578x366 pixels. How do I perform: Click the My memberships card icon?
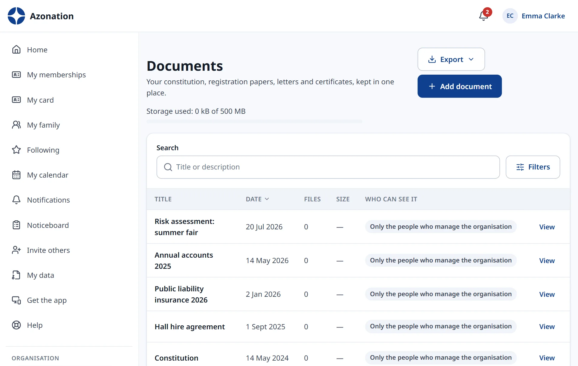16,75
